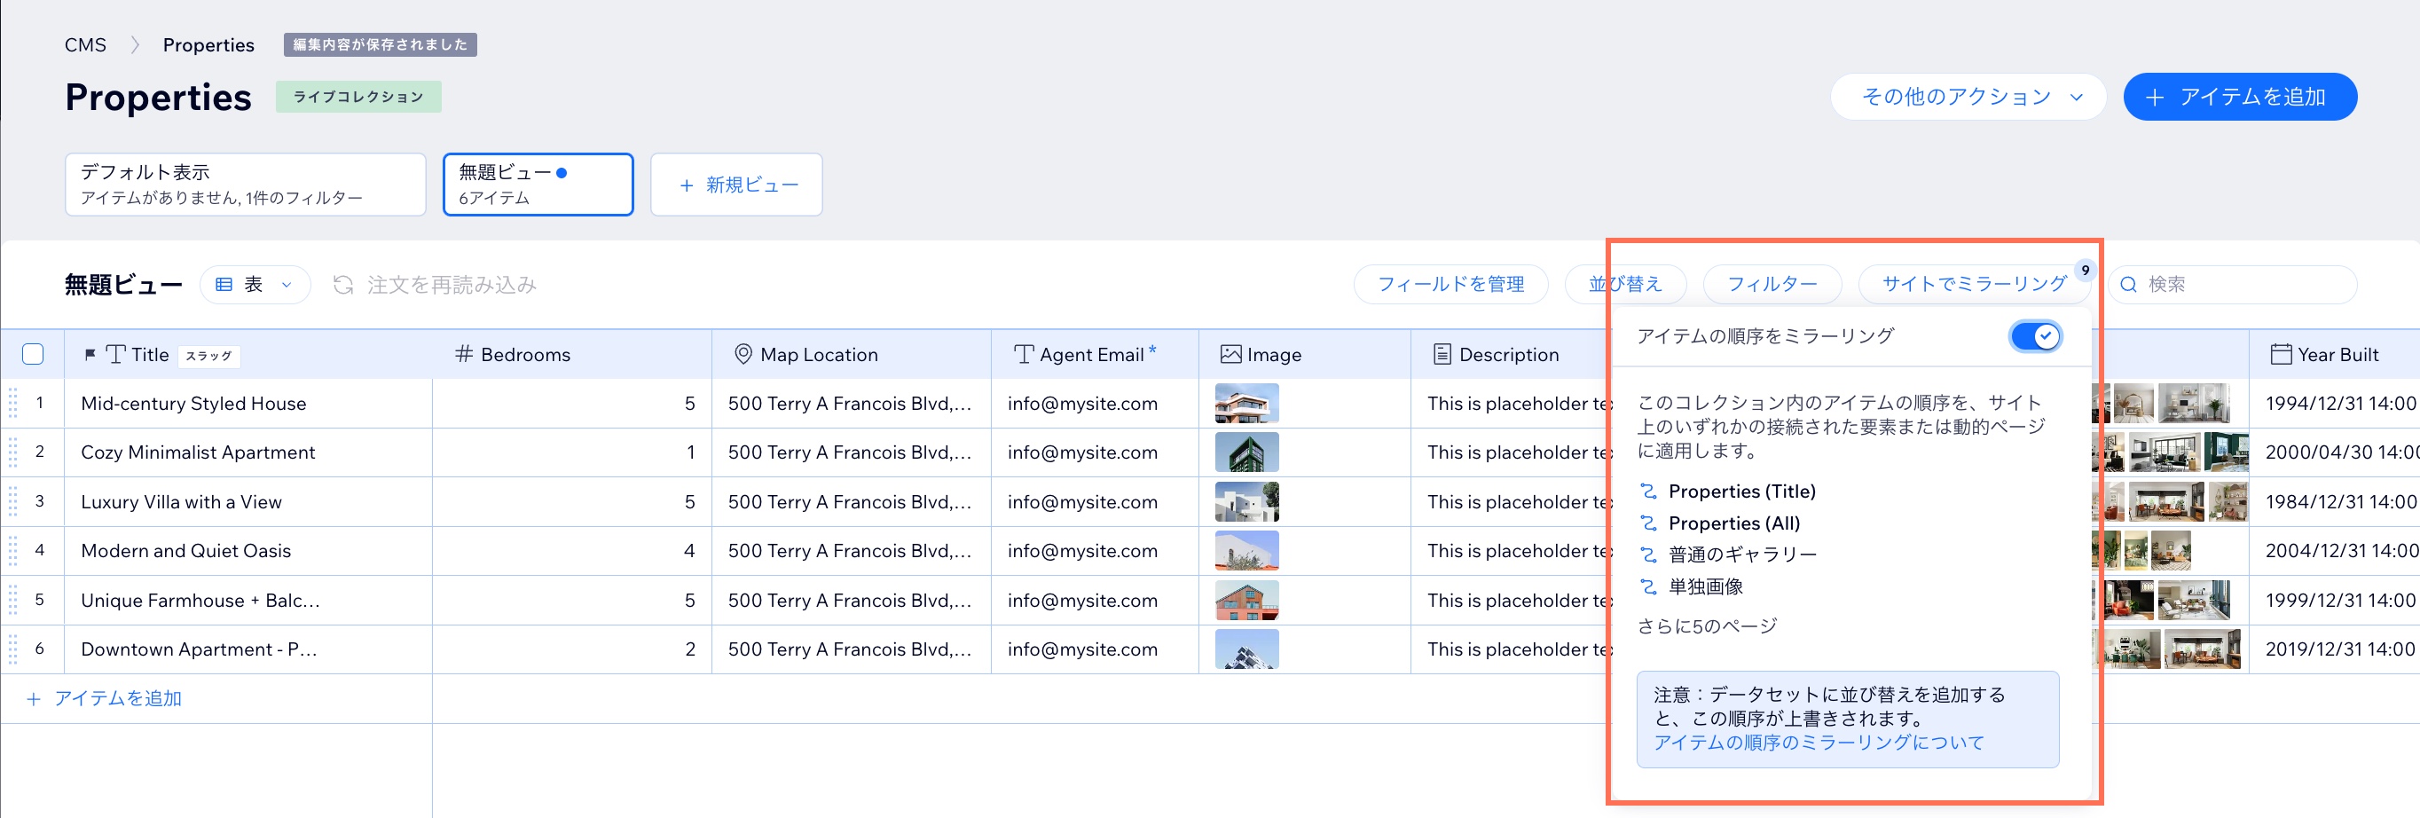Switch to the デフォルト表示 view tab
This screenshot has height=818, width=2420.
[245, 184]
